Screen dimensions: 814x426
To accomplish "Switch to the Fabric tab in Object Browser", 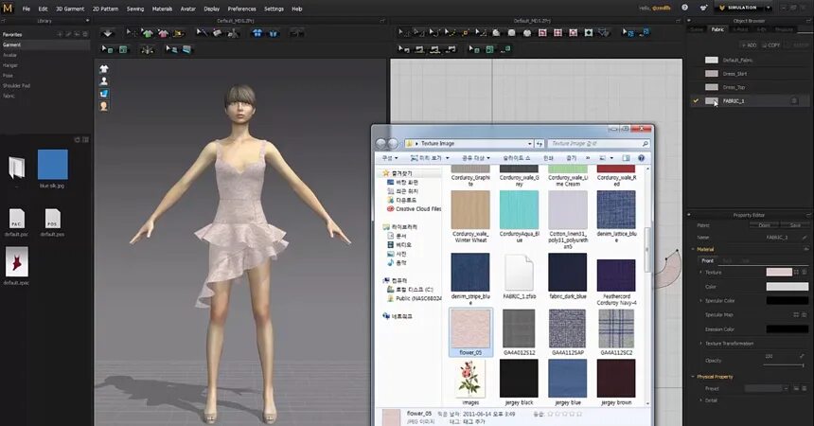I will pyautogui.click(x=717, y=29).
